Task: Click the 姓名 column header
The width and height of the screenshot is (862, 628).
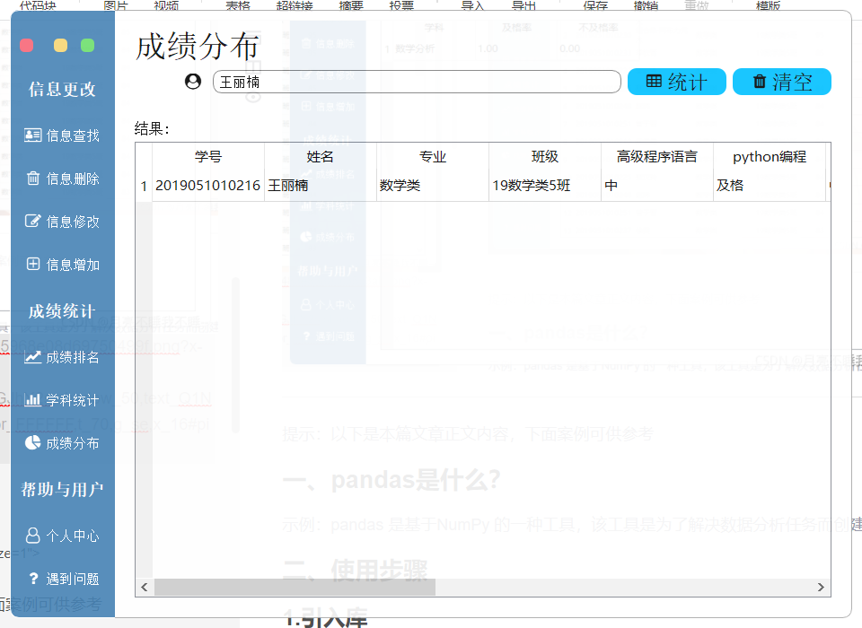Action: 321,157
